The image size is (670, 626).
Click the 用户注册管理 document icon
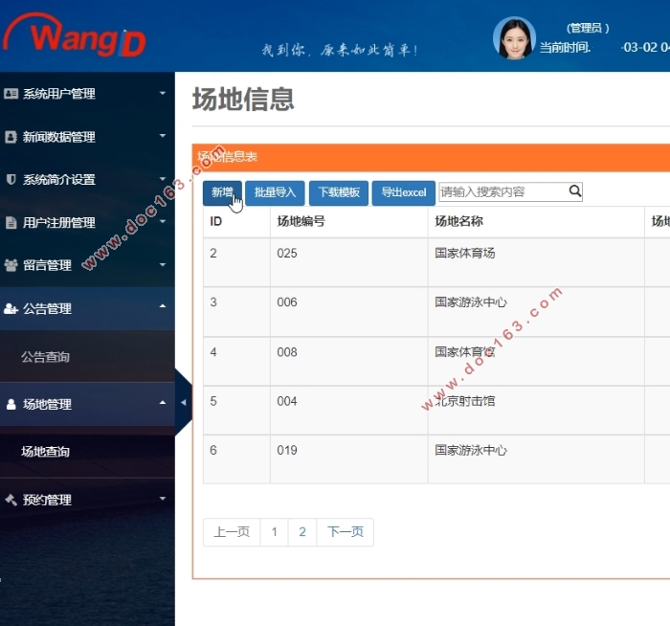click(11, 223)
